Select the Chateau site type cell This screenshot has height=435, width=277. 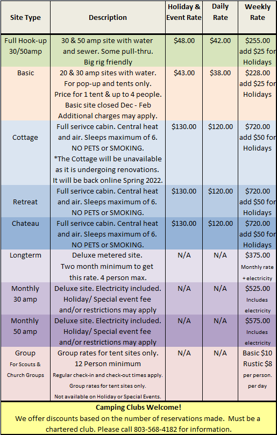click(x=25, y=233)
